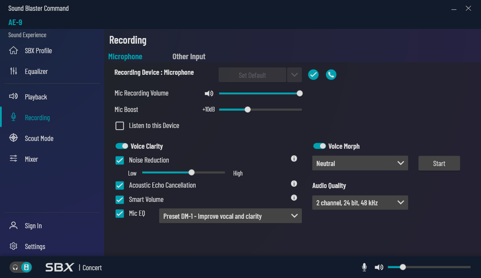Screen dimensions: 481x278
Task: Click the Mic Recording Volume slider handle
Action: coord(300,93)
